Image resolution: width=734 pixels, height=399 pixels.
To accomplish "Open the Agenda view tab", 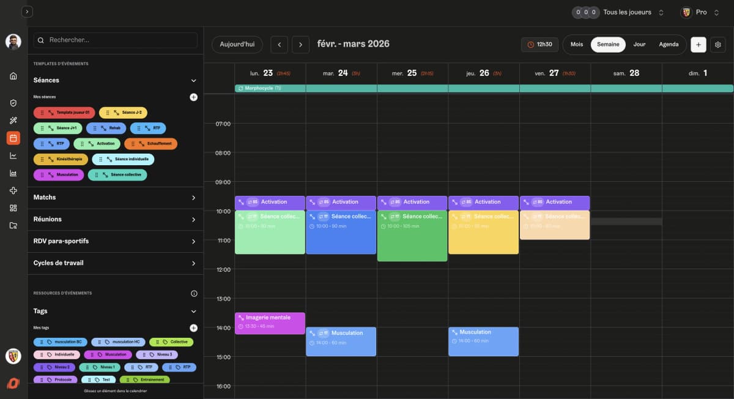I will (x=669, y=44).
